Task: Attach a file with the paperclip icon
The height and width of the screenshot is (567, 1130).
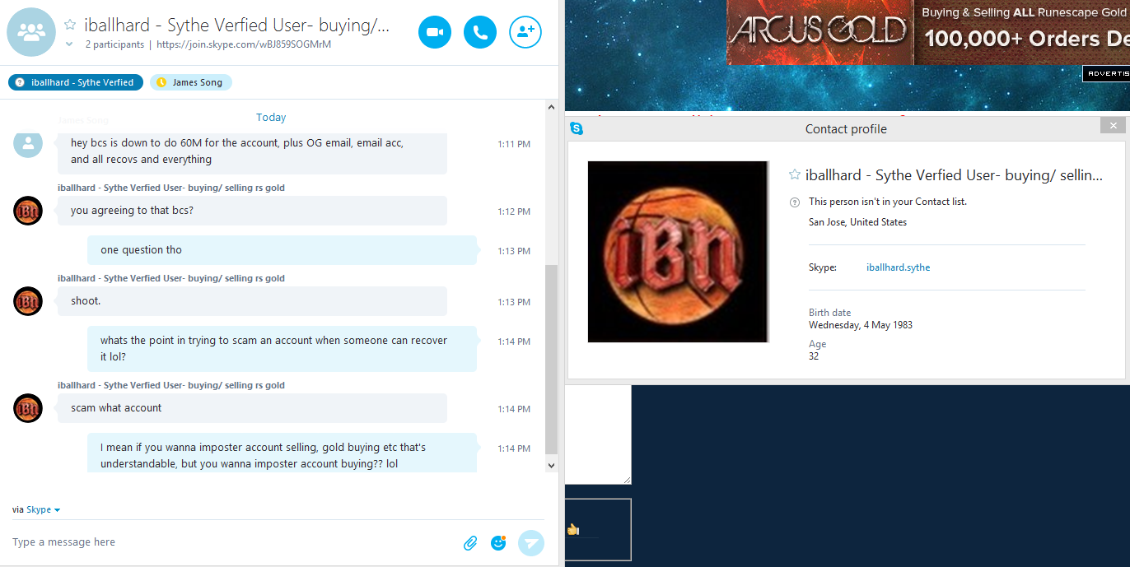Action: [x=470, y=543]
